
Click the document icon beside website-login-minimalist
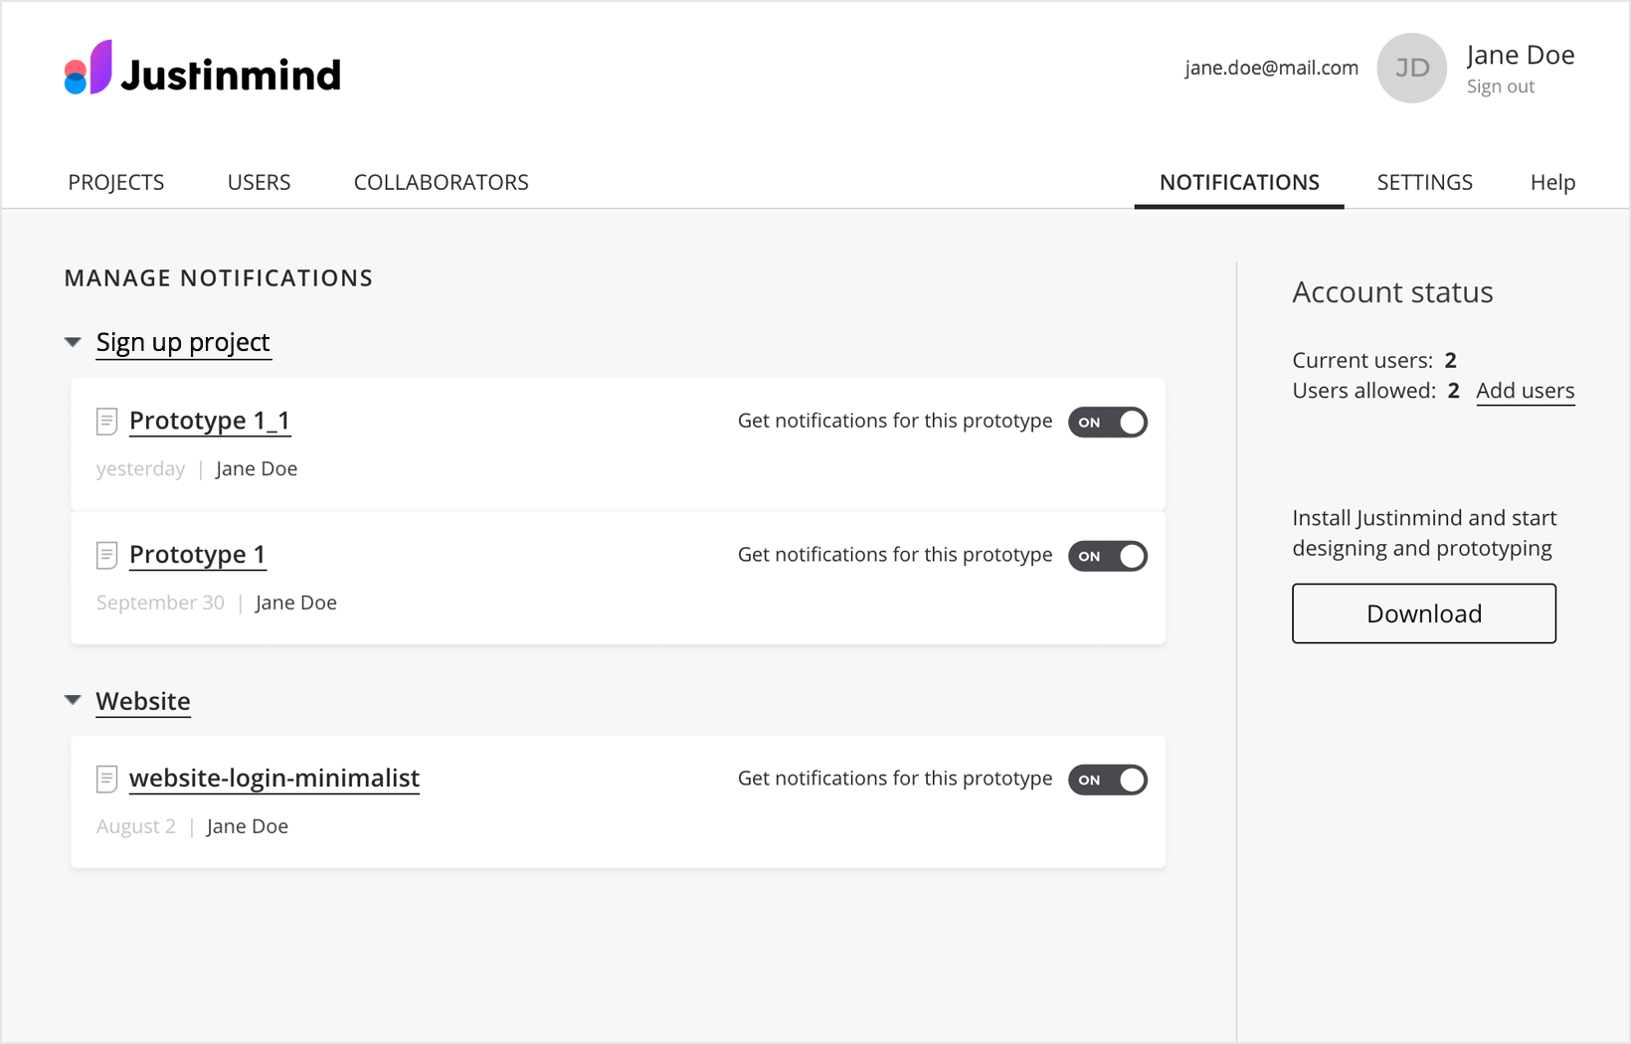[107, 780]
